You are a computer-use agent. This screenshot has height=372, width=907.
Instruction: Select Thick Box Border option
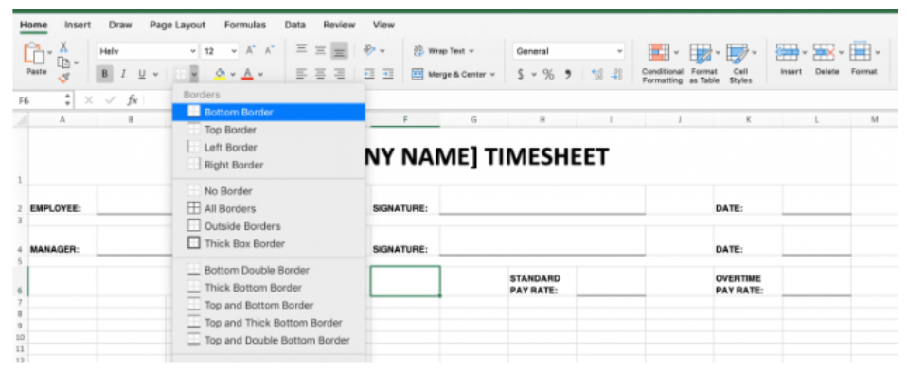pos(268,243)
